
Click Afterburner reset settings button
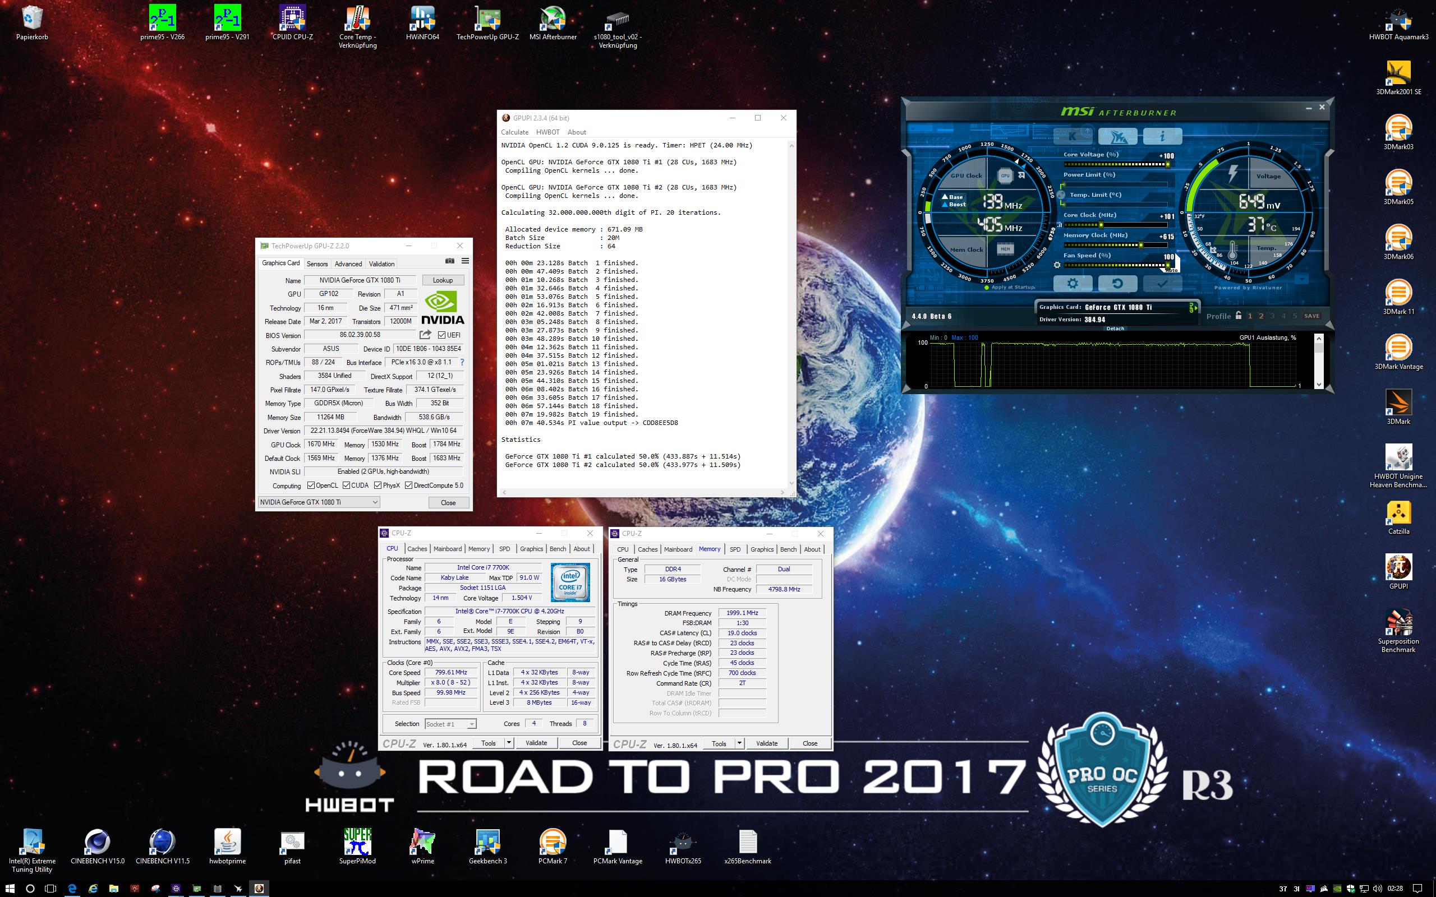(1117, 284)
